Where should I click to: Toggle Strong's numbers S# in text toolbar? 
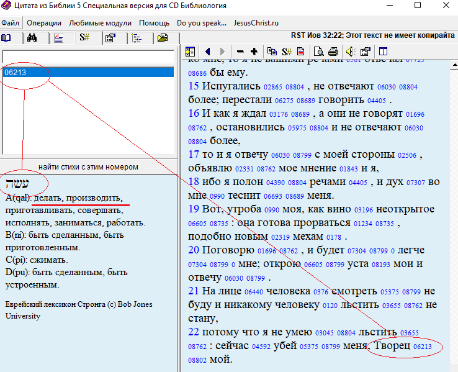click(287, 52)
